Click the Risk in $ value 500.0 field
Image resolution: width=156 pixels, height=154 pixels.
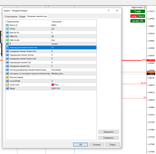coord(74,25)
